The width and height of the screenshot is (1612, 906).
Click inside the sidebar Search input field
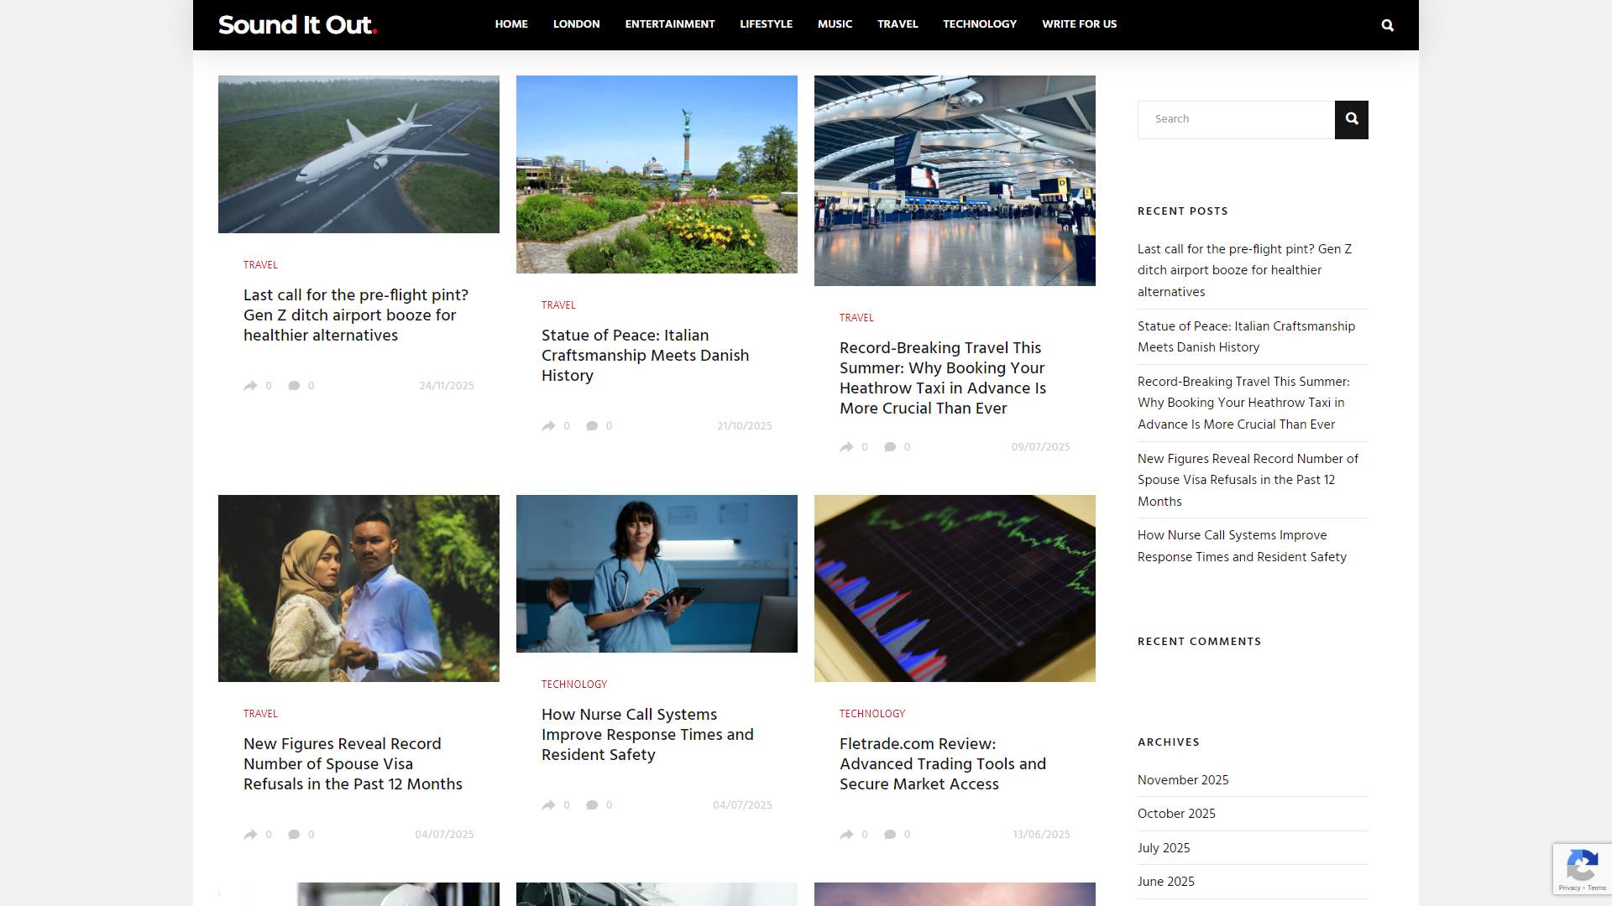coord(1234,119)
